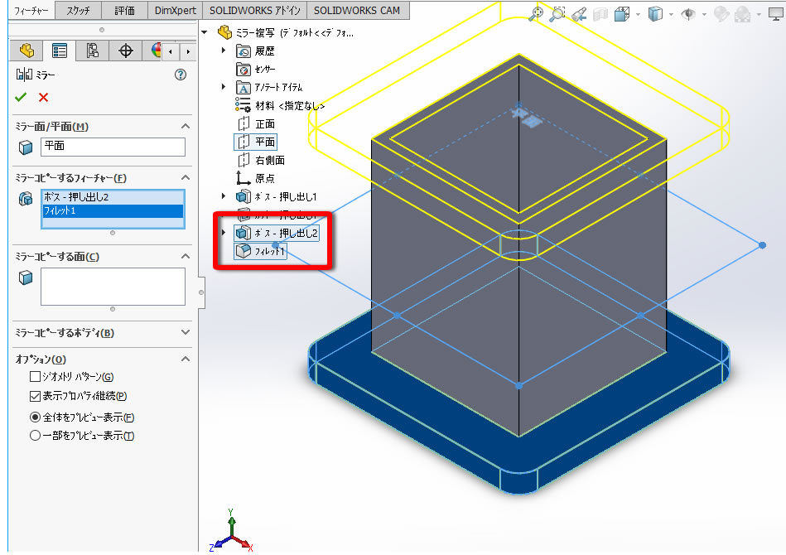Select センサー tree item
The width and height of the screenshot is (786, 555).
[256, 69]
